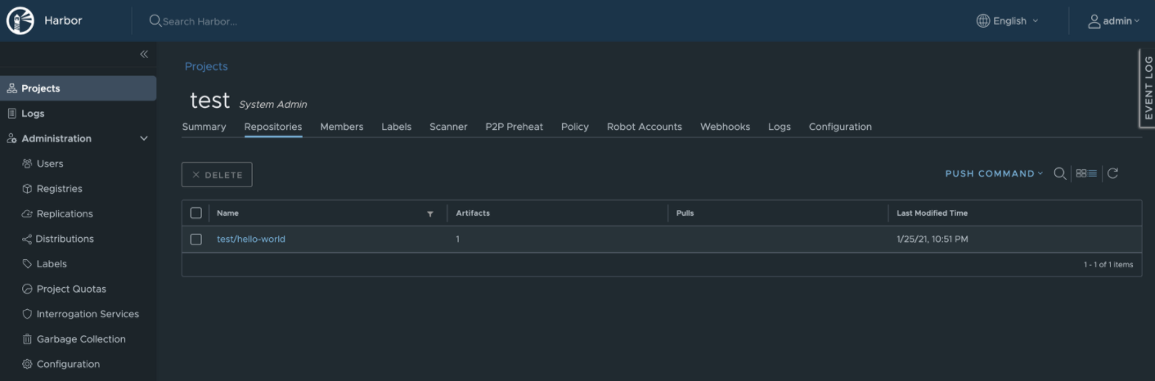Open the project Configuration tab

coord(840,127)
